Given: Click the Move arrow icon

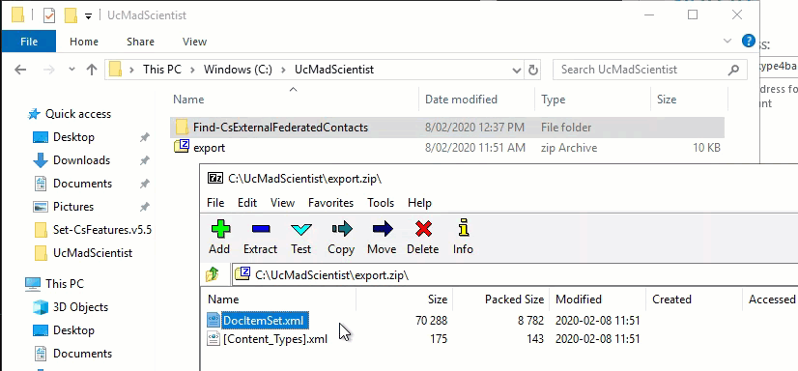Looking at the screenshot, I should pyautogui.click(x=382, y=229).
